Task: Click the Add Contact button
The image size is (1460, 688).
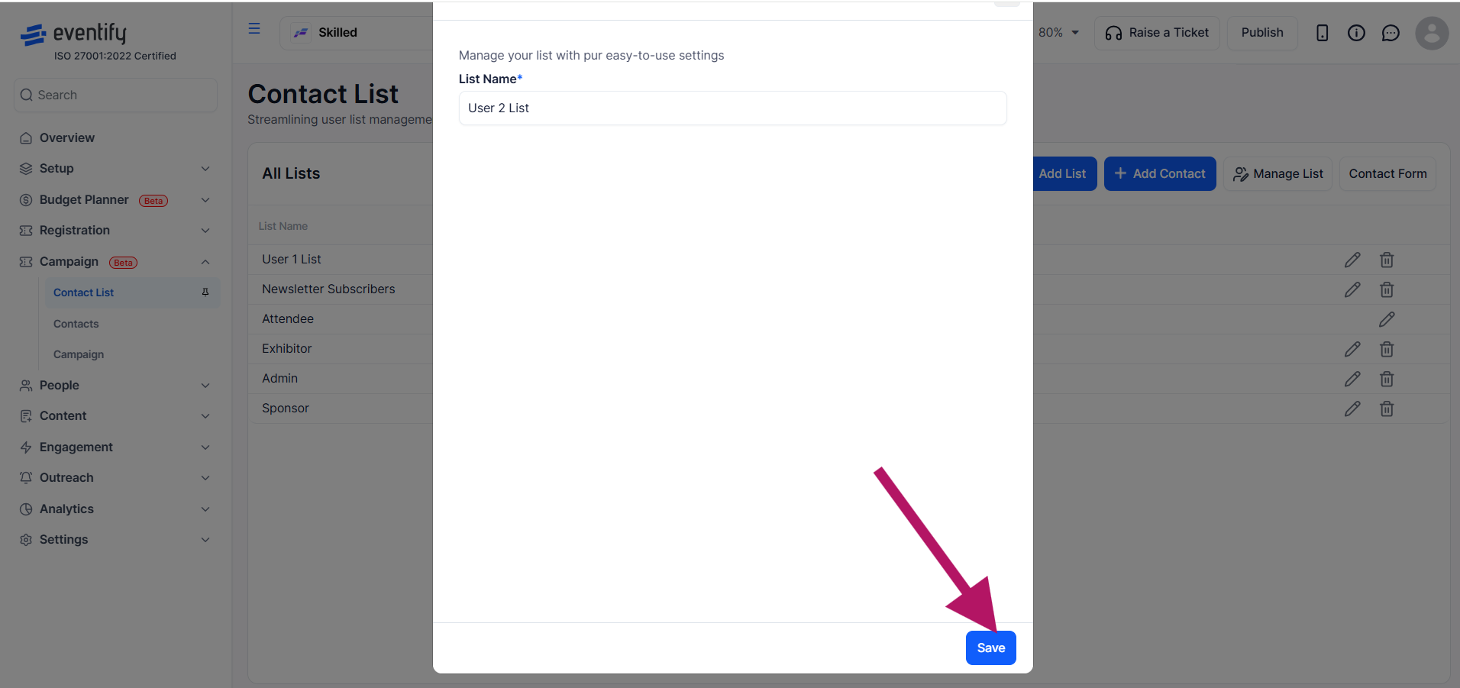Action: 1160,174
